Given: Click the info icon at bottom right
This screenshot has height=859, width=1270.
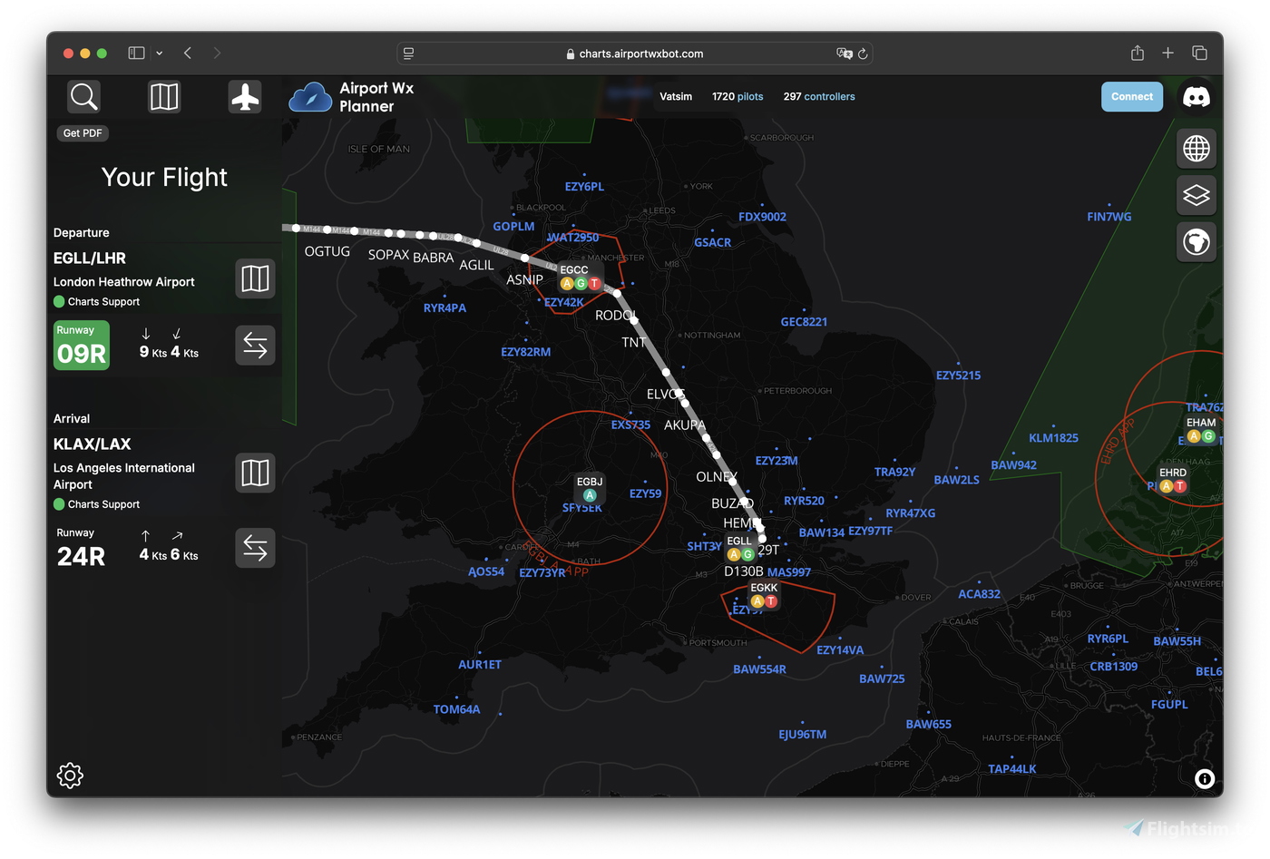Looking at the screenshot, I should [1204, 779].
